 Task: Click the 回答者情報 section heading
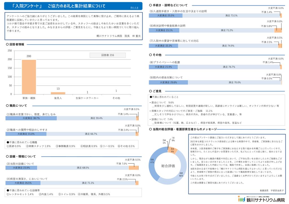pyautogui.click(x=15, y=44)
